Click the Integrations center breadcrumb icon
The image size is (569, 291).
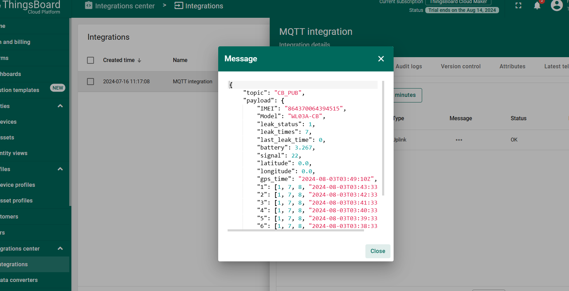tap(89, 6)
